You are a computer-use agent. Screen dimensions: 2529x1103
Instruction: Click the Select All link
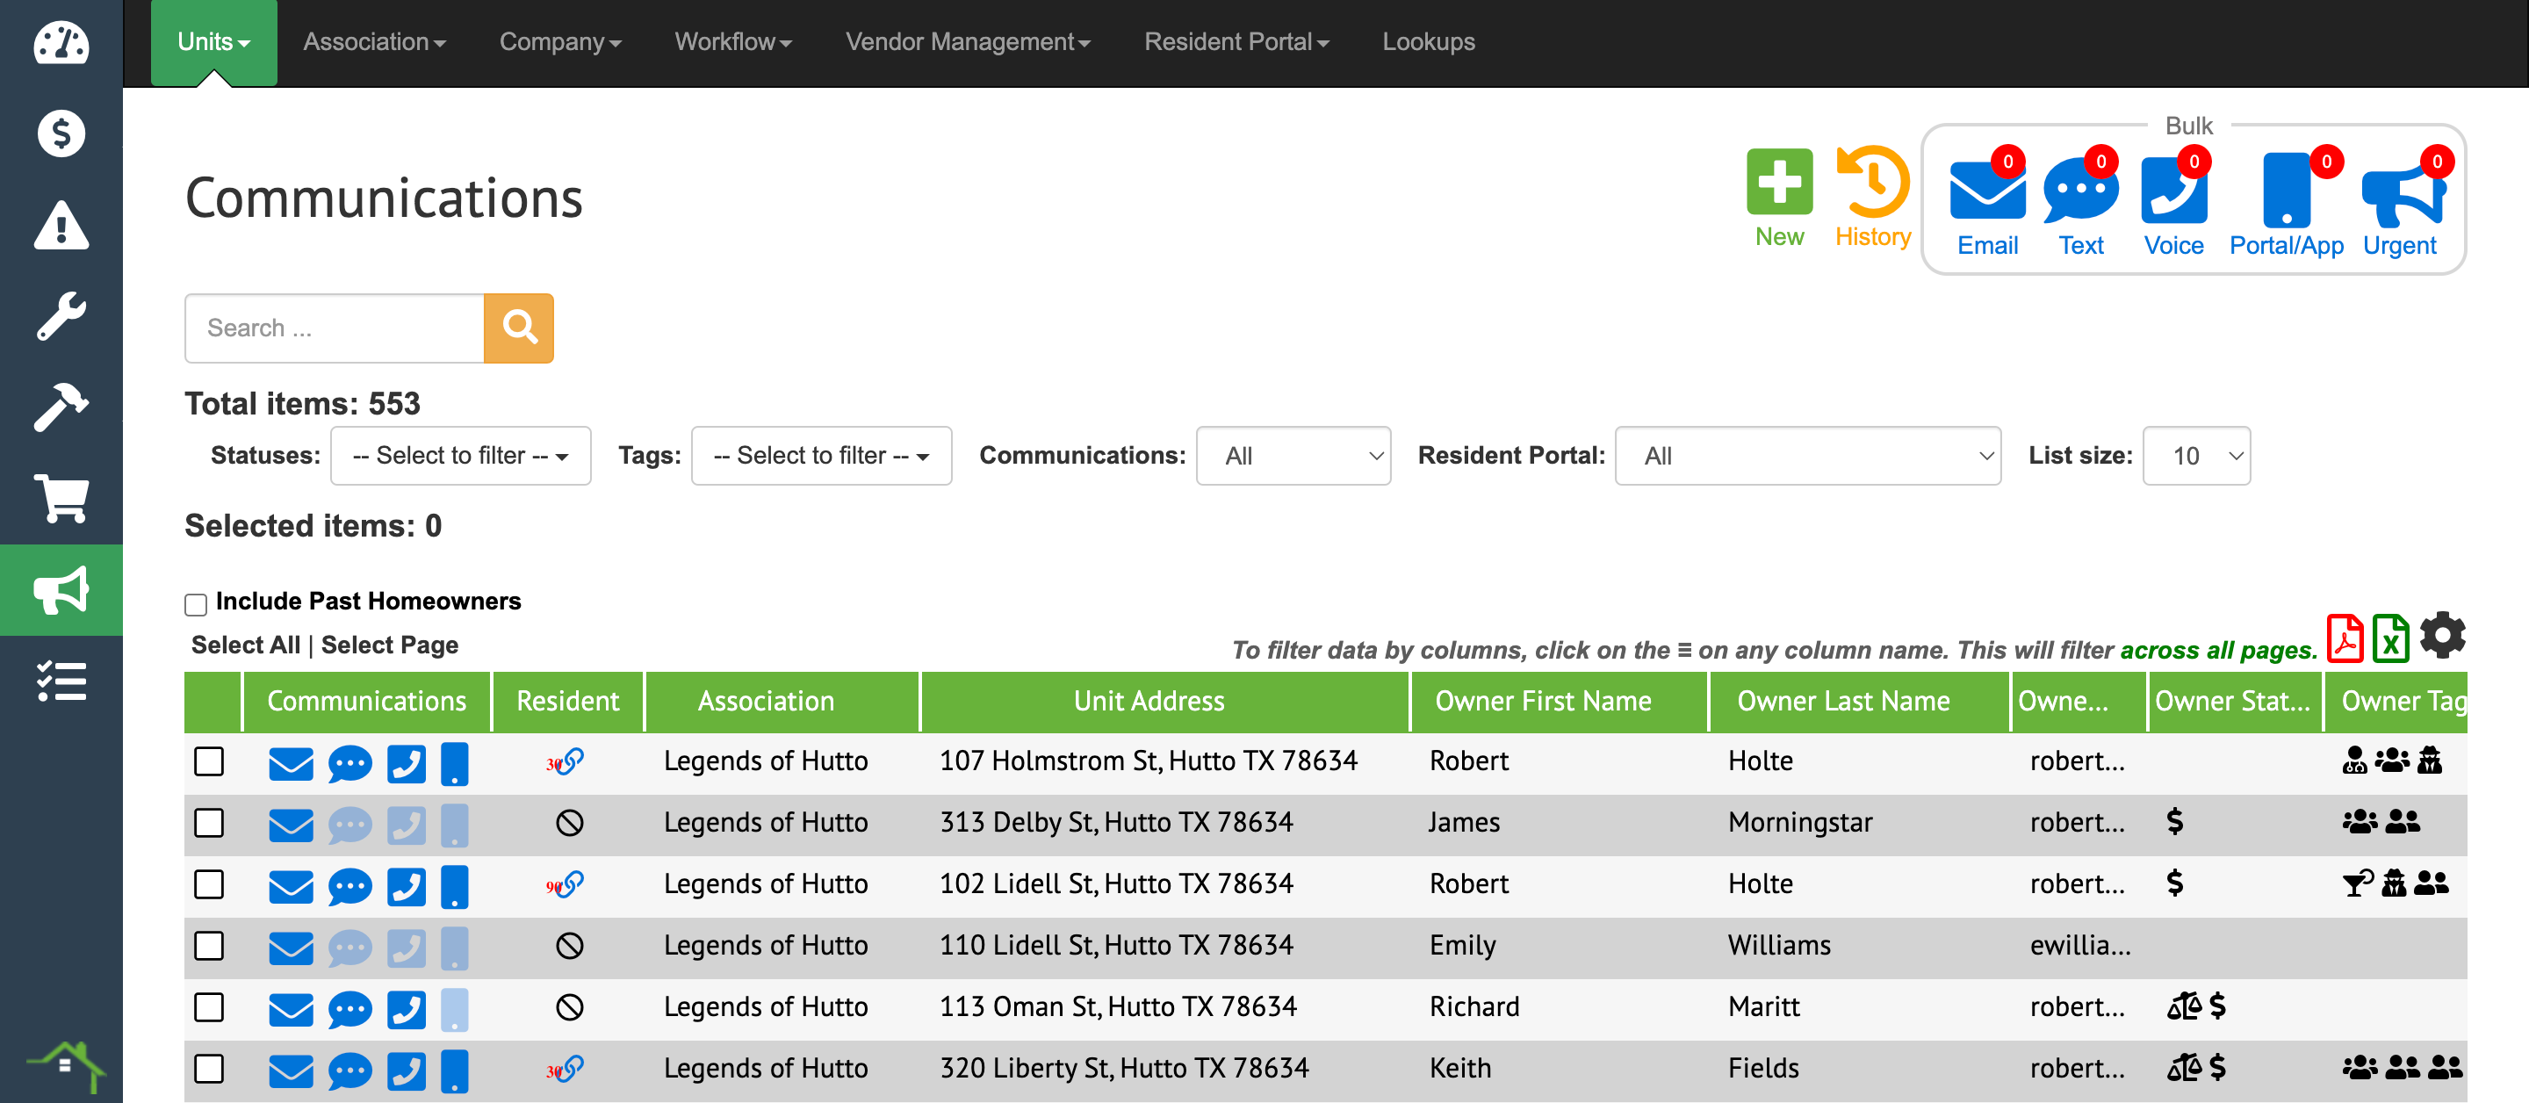tap(246, 645)
